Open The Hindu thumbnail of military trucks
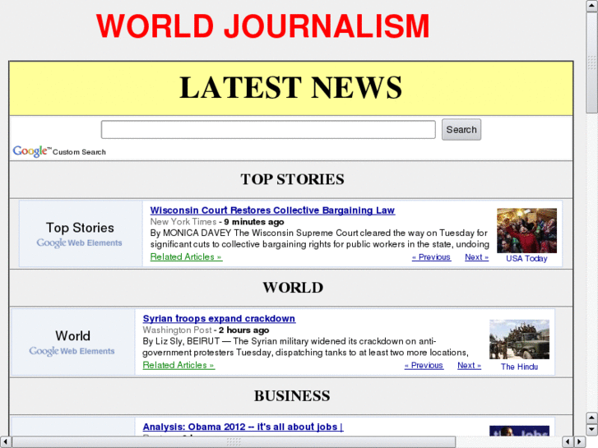This screenshot has width=598, height=448. (x=519, y=339)
